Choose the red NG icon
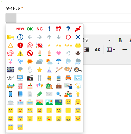131x134 pixels. coord(40,29)
